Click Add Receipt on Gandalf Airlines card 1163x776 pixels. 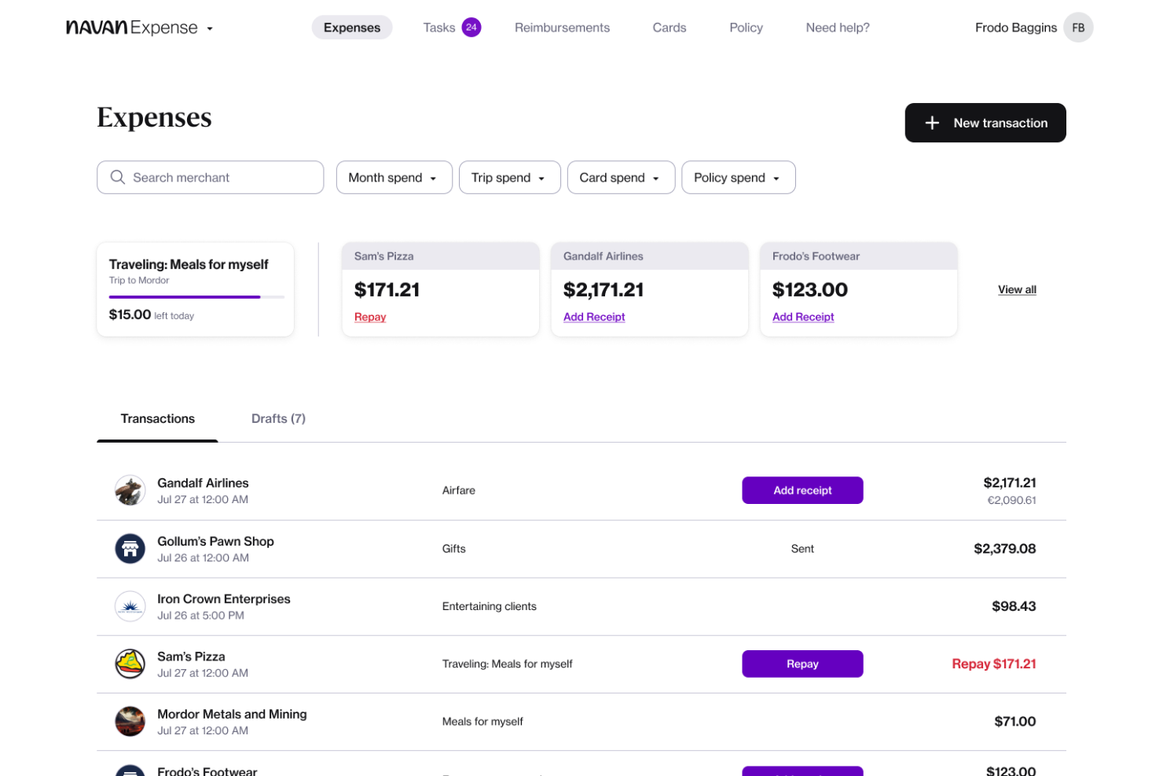pos(594,317)
